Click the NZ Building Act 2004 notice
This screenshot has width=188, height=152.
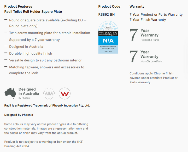[x=44, y=144]
